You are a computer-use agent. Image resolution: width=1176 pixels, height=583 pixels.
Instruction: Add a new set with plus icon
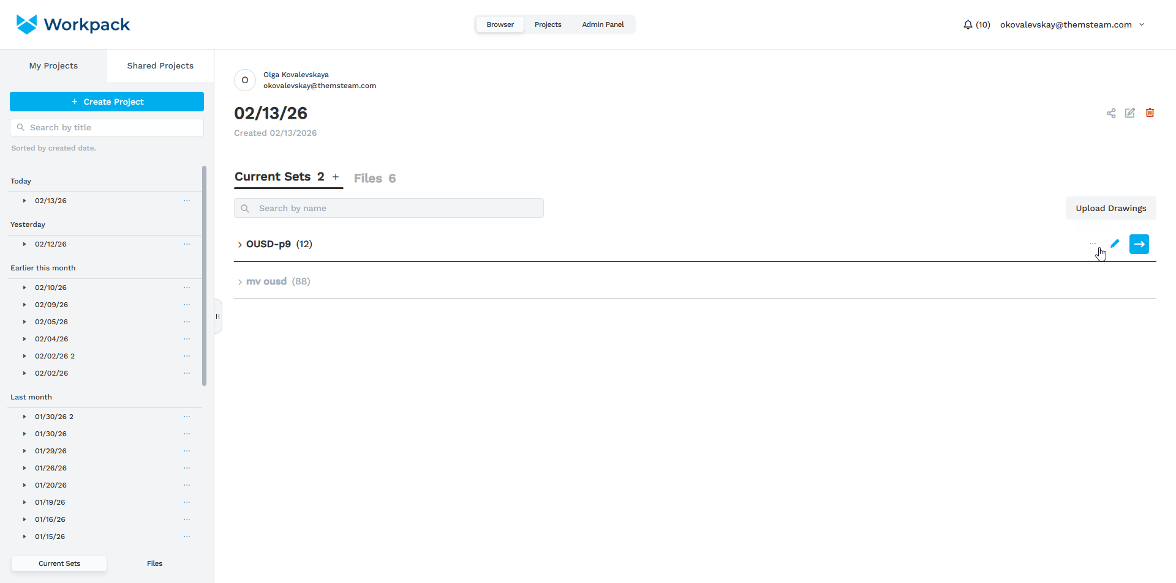336,177
